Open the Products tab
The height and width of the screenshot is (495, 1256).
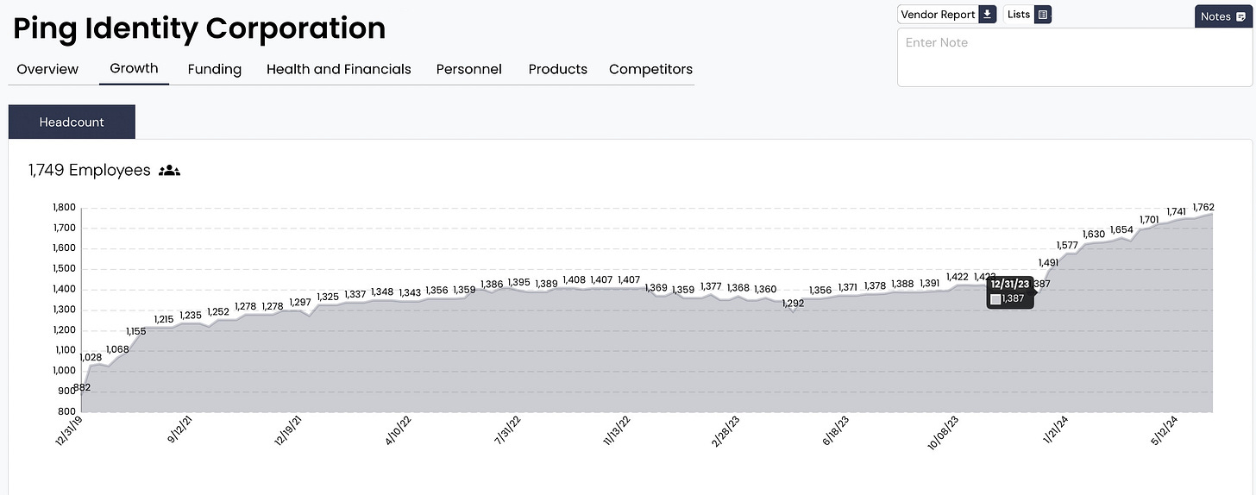click(x=558, y=69)
